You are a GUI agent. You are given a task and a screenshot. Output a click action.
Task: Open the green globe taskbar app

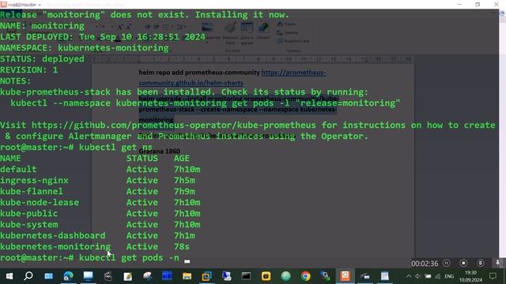pos(286,276)
